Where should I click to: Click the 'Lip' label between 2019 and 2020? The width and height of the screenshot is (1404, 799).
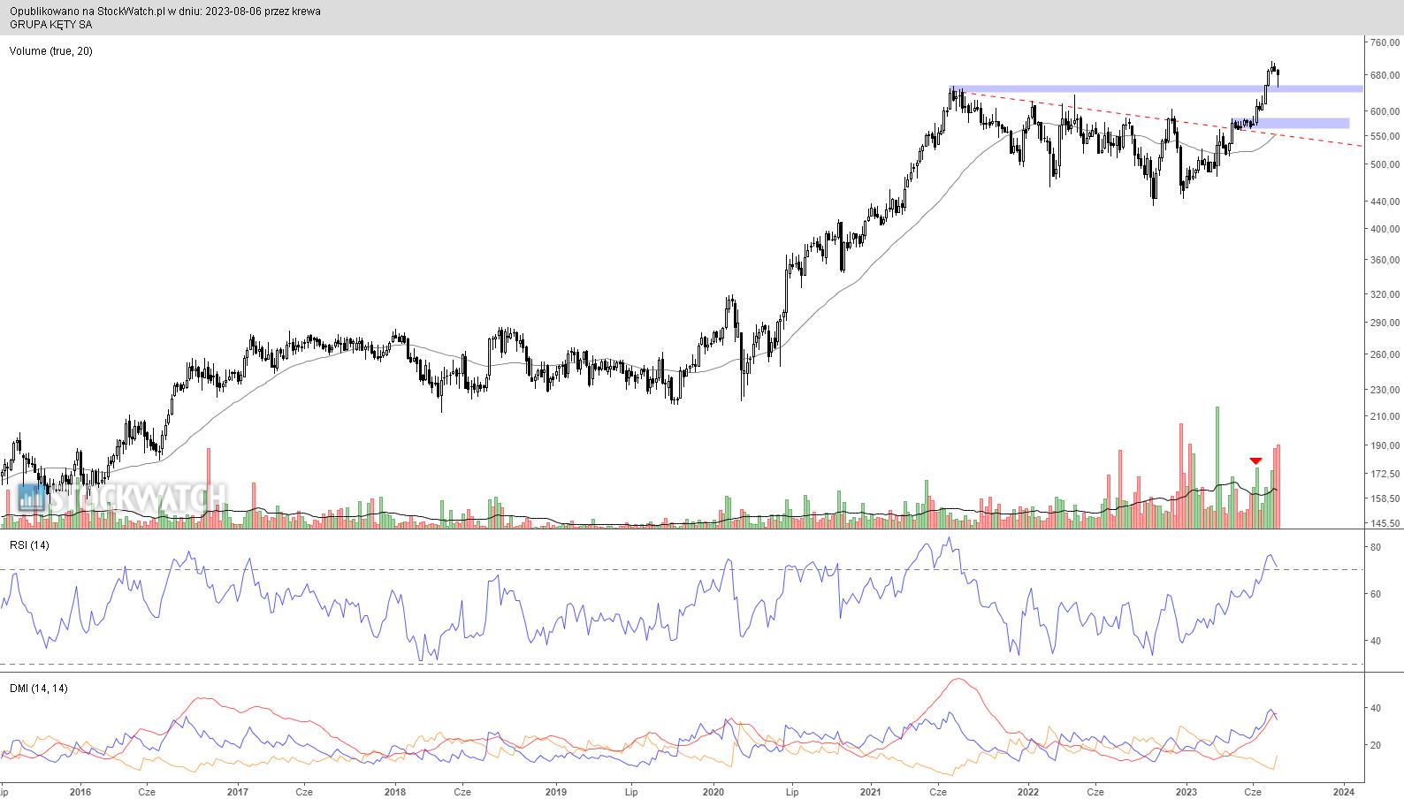click(631, 792)
